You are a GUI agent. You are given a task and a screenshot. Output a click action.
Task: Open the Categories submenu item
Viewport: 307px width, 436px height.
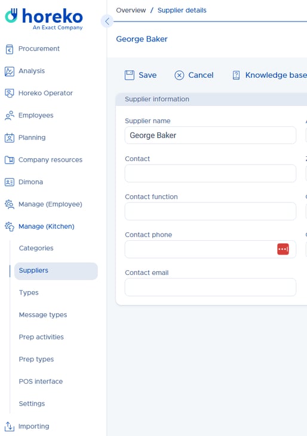click(36, 248)
